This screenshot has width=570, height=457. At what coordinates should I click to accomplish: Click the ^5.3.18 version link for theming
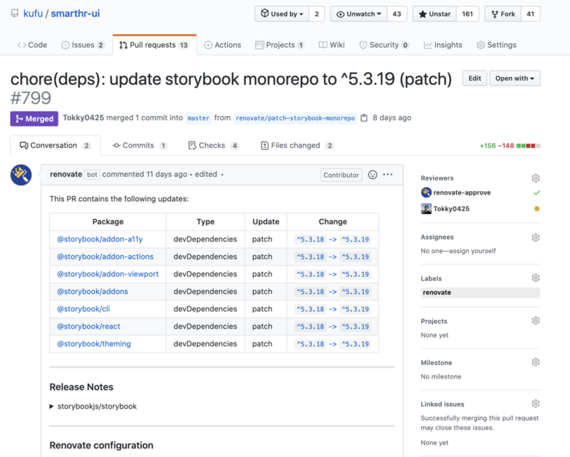coord(311,344)
